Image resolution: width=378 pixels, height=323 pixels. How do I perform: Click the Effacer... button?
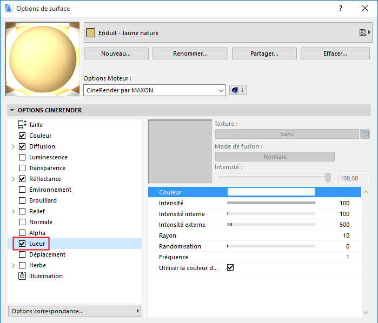(335, 53)
